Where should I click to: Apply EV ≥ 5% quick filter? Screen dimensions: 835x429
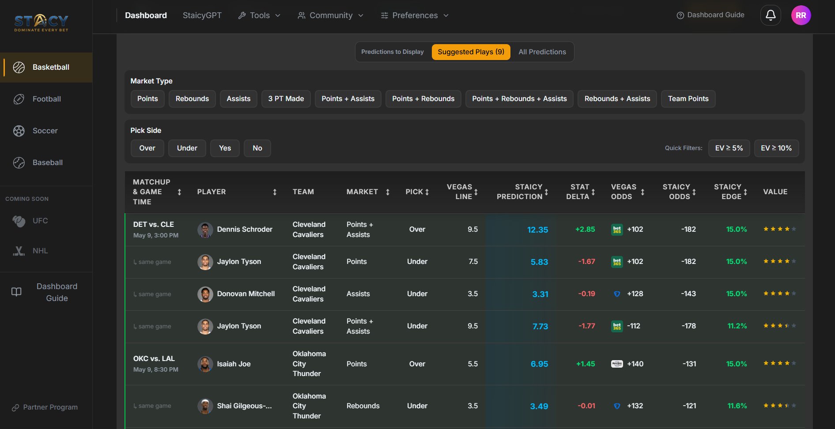click(729, 148)
